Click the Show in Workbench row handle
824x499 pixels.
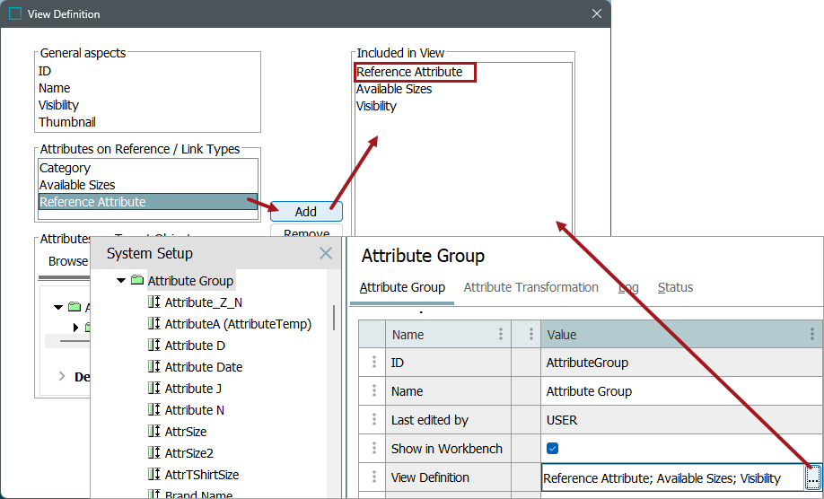click(x=373, y=448)
